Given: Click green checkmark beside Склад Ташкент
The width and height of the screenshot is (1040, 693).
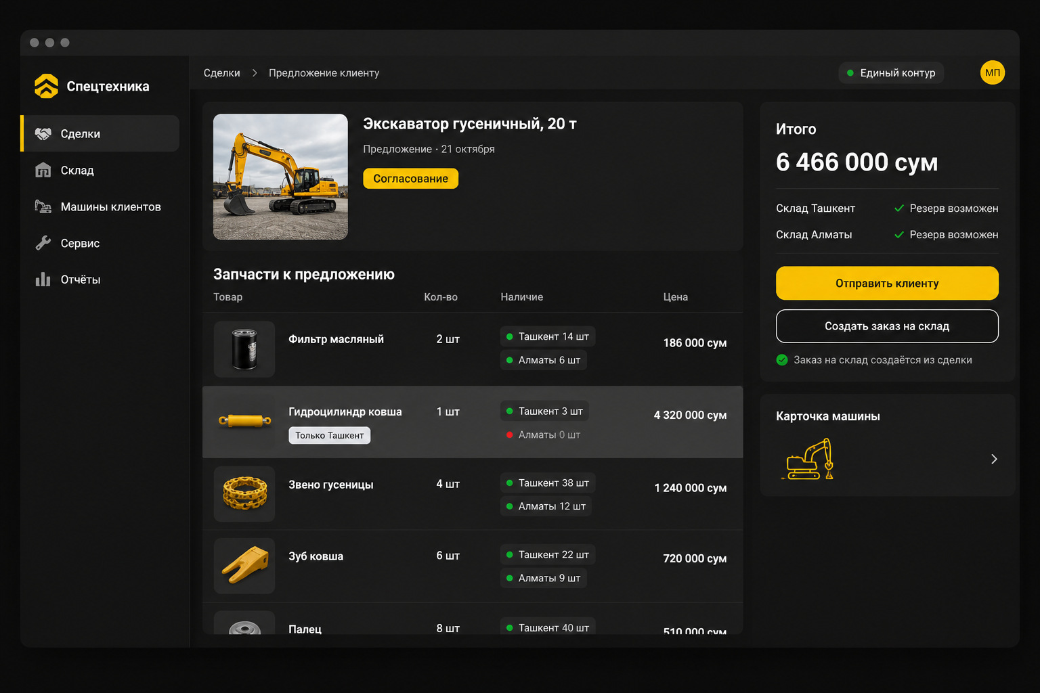Looking at the screenshot, I should (899, 208).
